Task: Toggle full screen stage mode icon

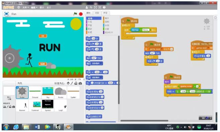Action: [6, 14]
